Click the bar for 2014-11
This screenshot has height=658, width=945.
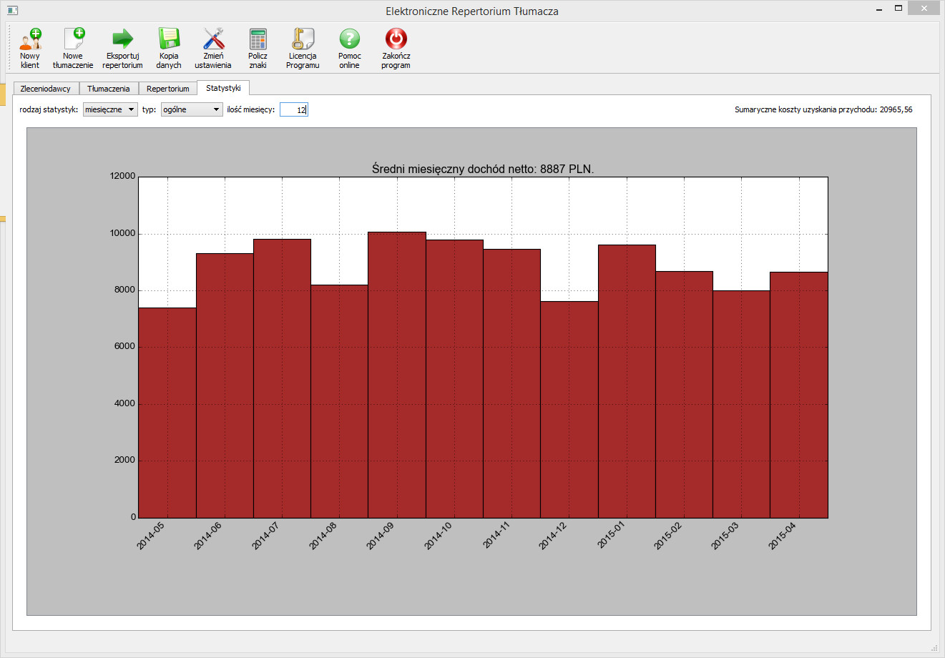(511, 383)
